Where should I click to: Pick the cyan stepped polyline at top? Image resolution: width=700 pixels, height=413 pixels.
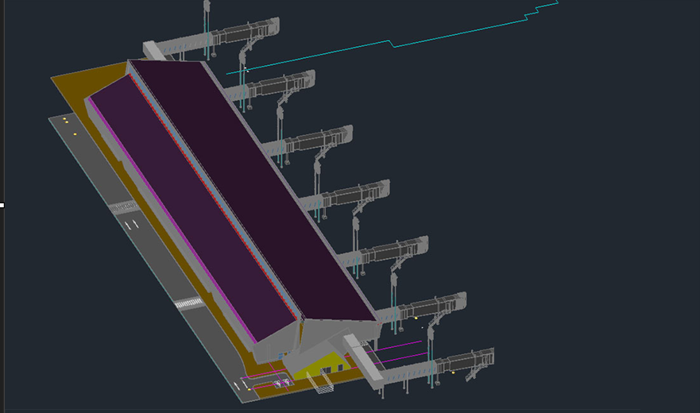click(x=393, y=38)
